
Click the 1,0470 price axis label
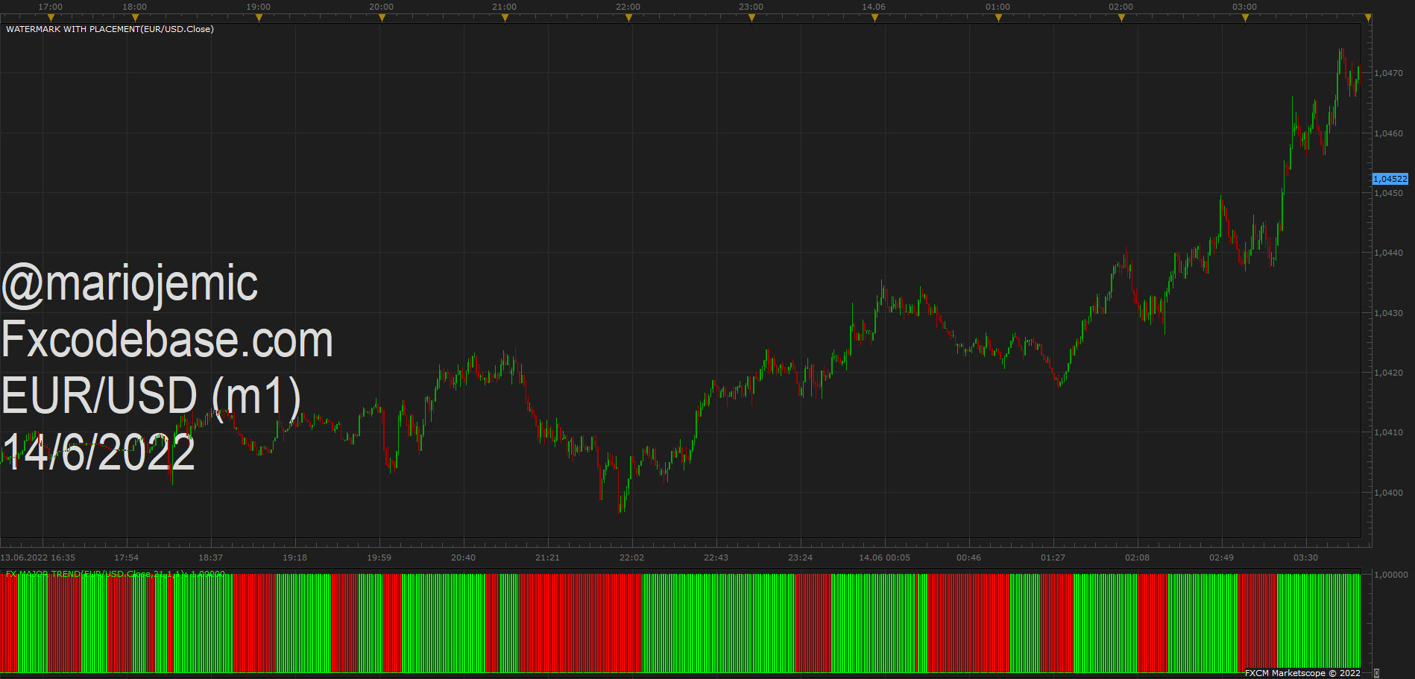pos(1388,73)
